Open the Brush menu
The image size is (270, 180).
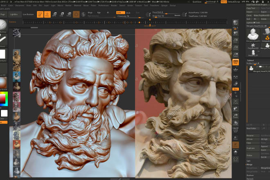coord(3,5)
